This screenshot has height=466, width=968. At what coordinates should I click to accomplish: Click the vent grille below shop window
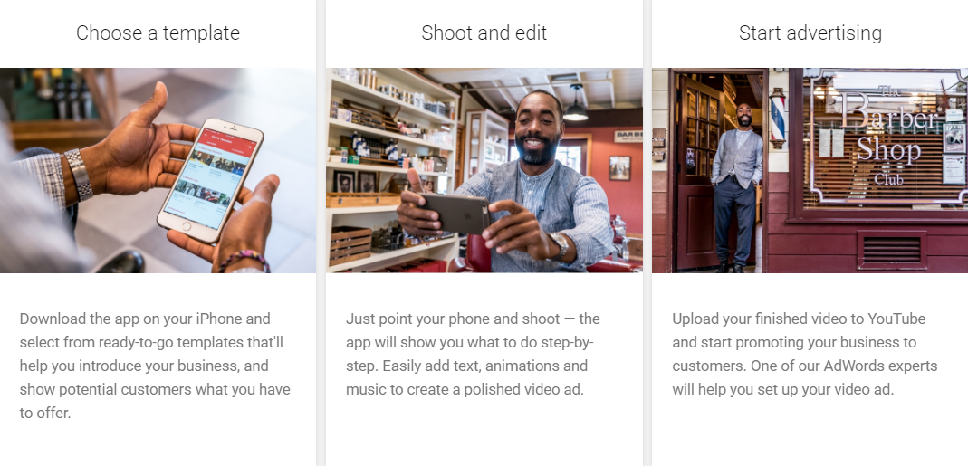(892, 250)
